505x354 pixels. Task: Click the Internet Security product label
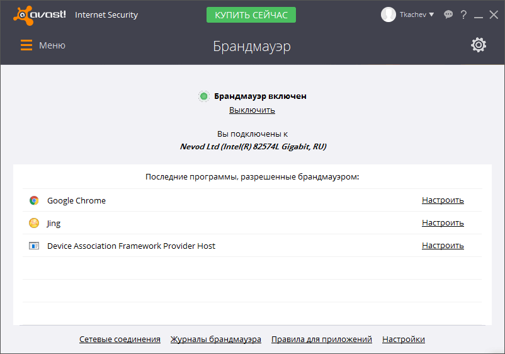point(106,15)
